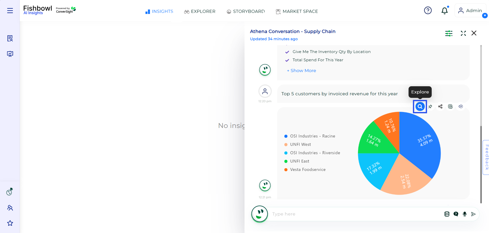The height and width of the screenshot is (233, 489).
Task: Click the Athena avatar beside the pie chart
Action: [265, 185]
